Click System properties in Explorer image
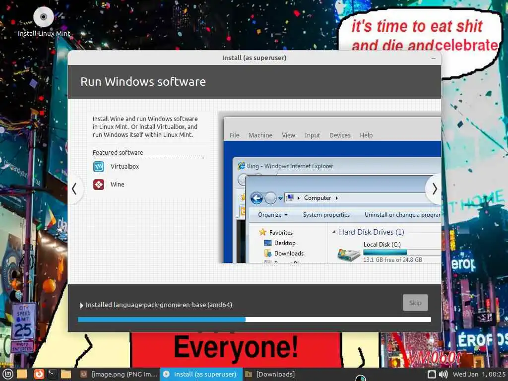The width and height of the screenshot is (508, 381). point(326,215)
